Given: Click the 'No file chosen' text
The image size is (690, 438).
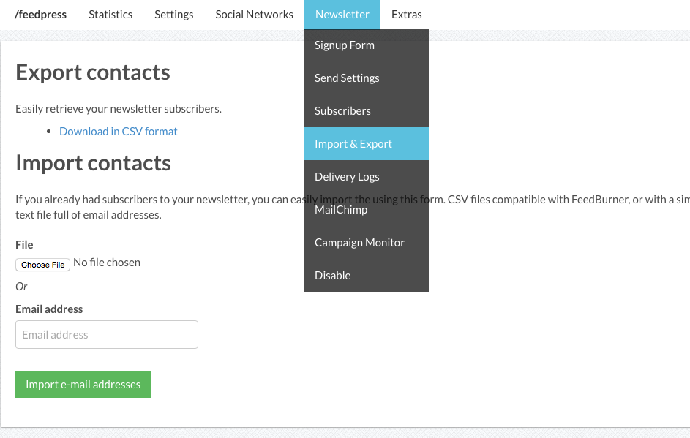Looking at the screenshot, I should coord(107,263).
